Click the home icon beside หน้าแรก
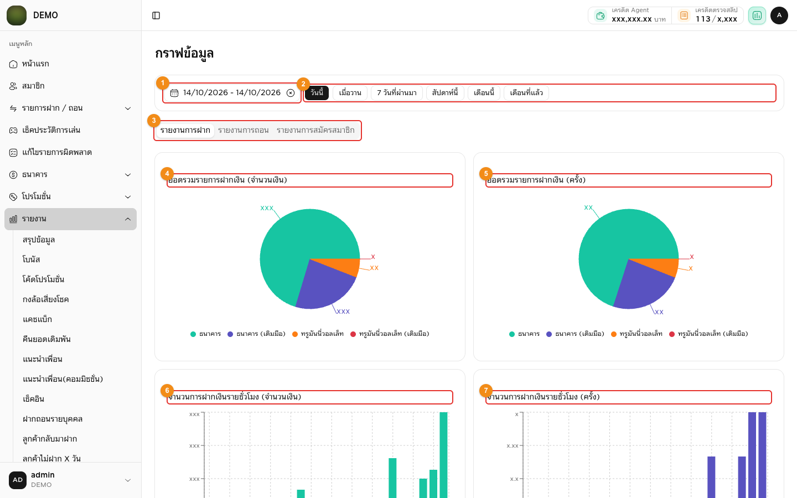 (13, 64)
